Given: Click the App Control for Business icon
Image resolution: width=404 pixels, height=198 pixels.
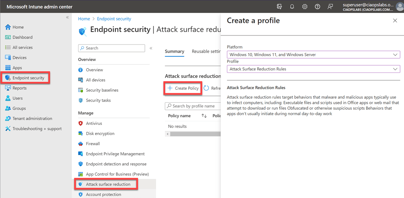Looking at the screenshot, I should coord(80,174).
